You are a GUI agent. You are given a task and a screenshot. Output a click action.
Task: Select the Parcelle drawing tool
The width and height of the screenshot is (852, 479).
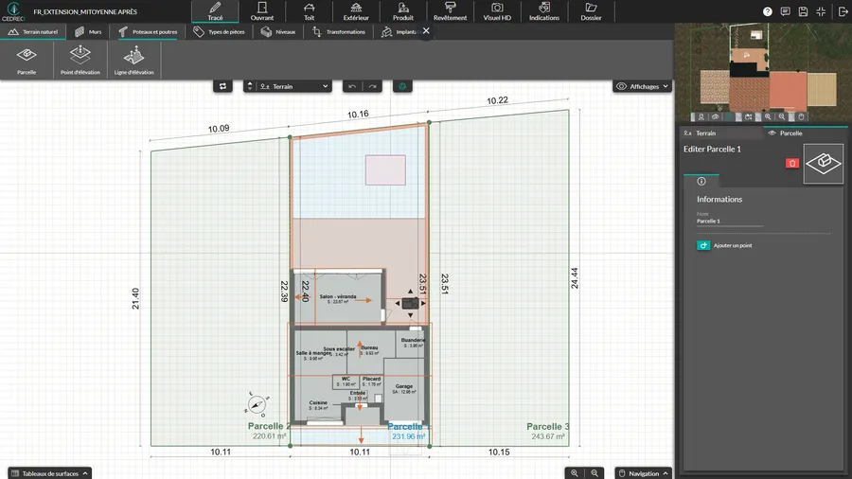(27, 60)
